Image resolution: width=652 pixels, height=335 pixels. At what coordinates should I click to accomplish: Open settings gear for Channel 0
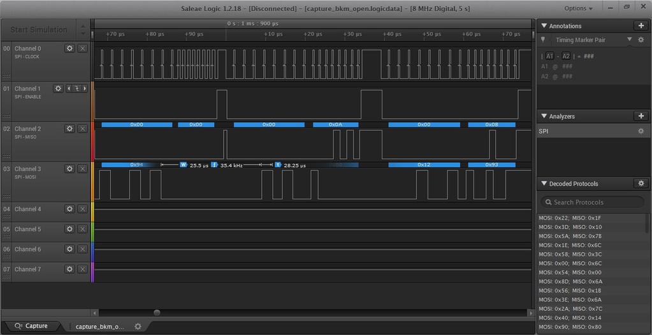70,48
